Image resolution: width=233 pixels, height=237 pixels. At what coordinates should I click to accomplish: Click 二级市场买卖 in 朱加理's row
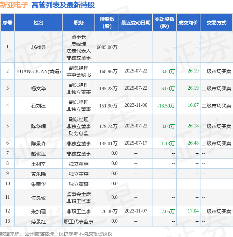[217, 211]
